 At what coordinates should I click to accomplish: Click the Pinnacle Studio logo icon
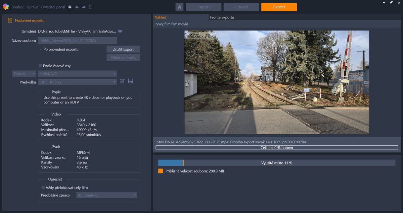coord(6,7)
